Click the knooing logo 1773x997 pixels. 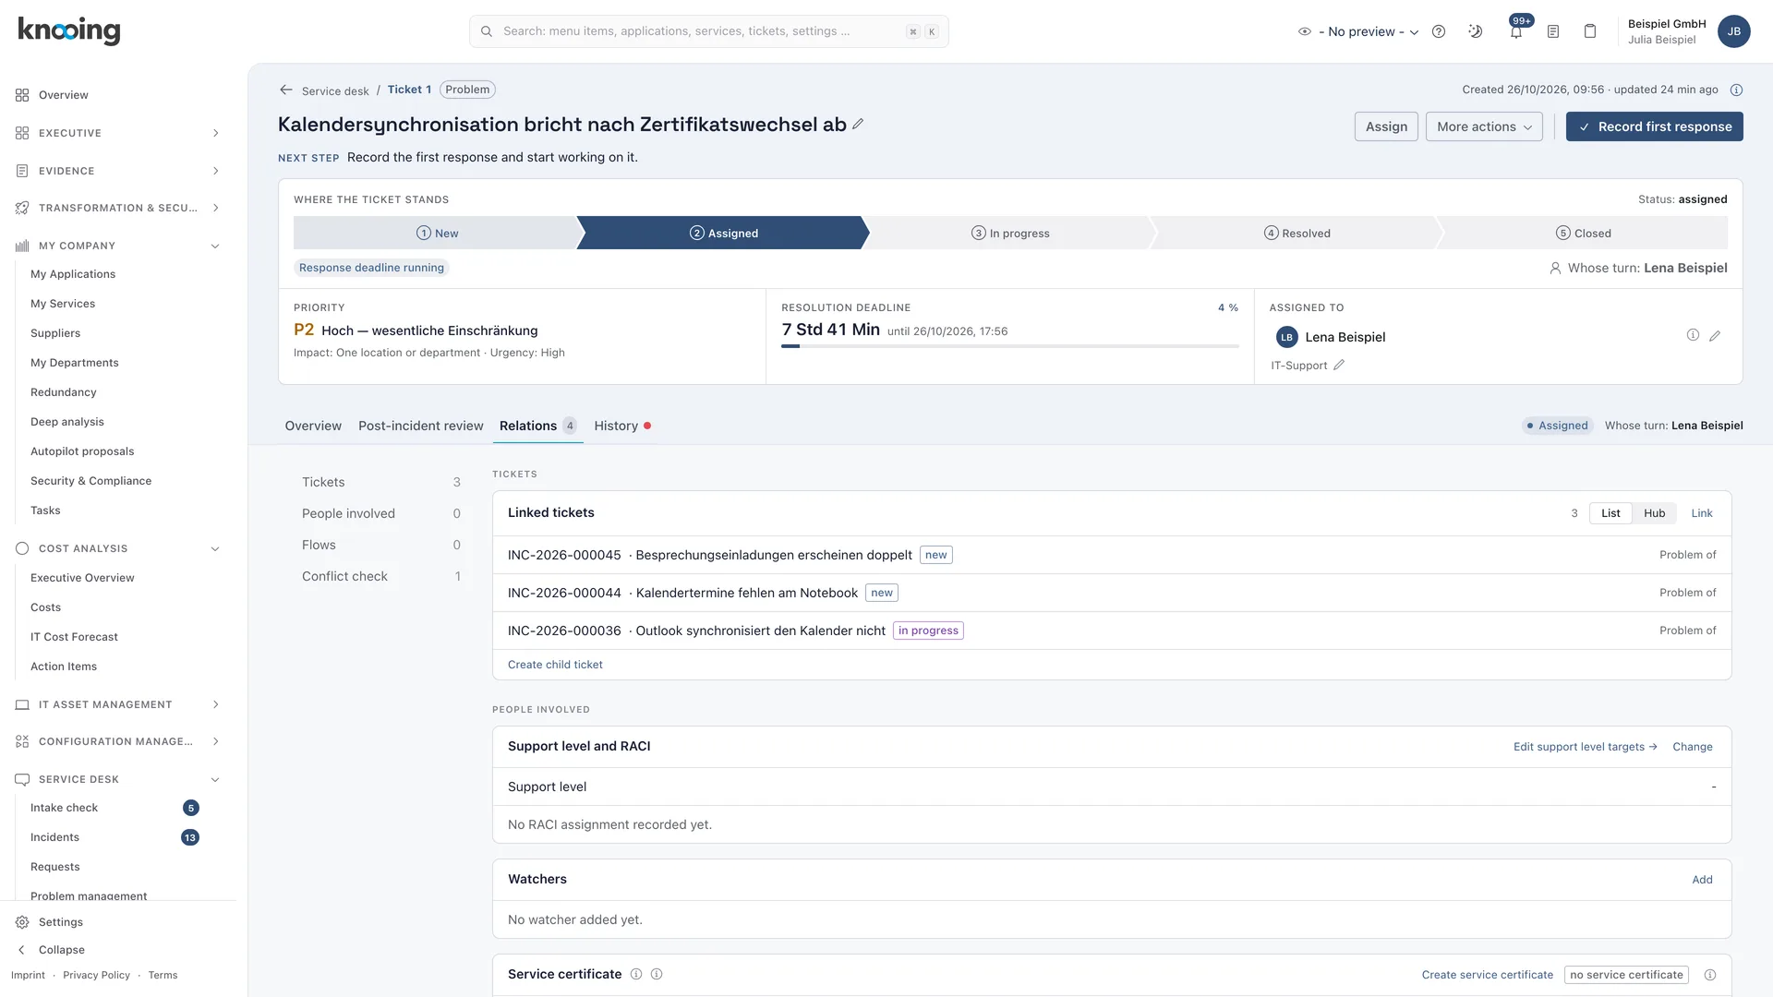[69, 30]
